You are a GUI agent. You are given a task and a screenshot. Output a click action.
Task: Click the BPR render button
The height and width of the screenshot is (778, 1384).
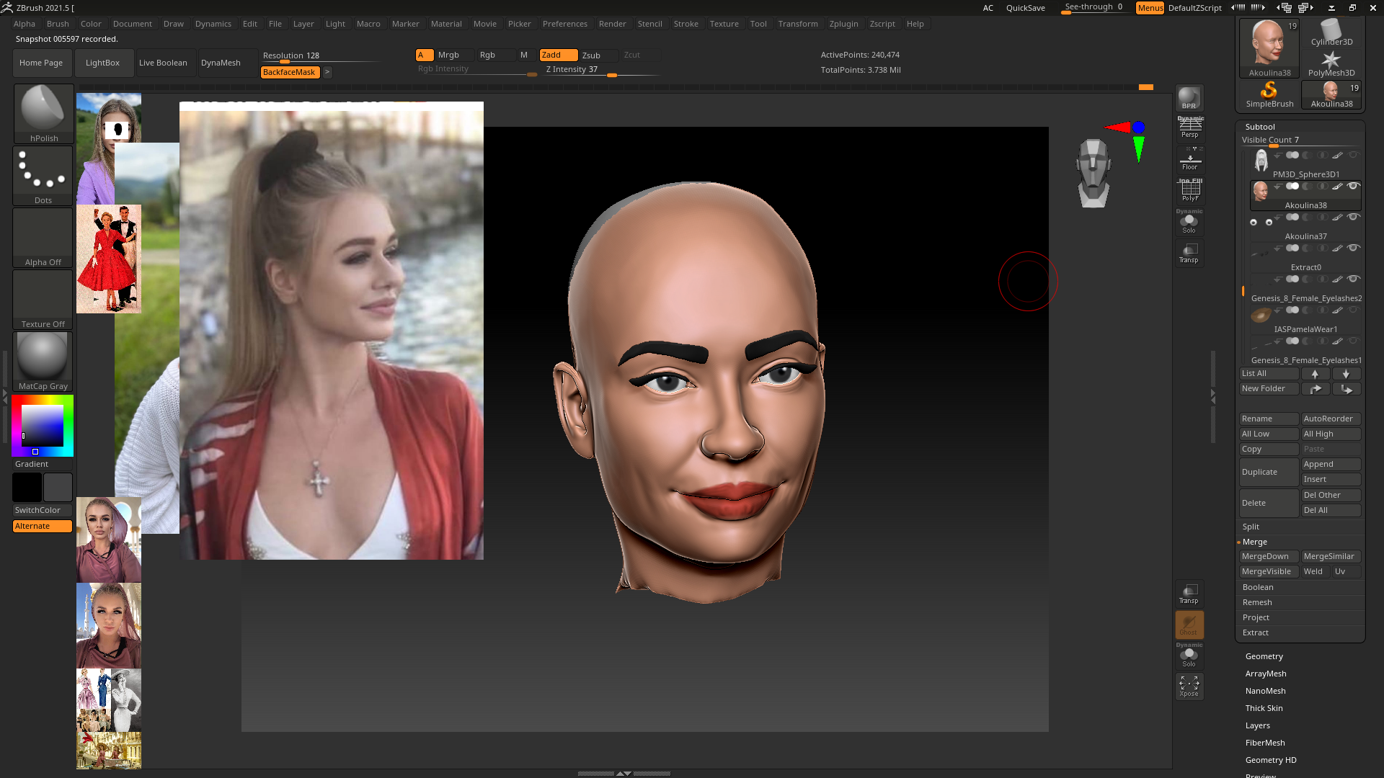[x=1189, y=98]
